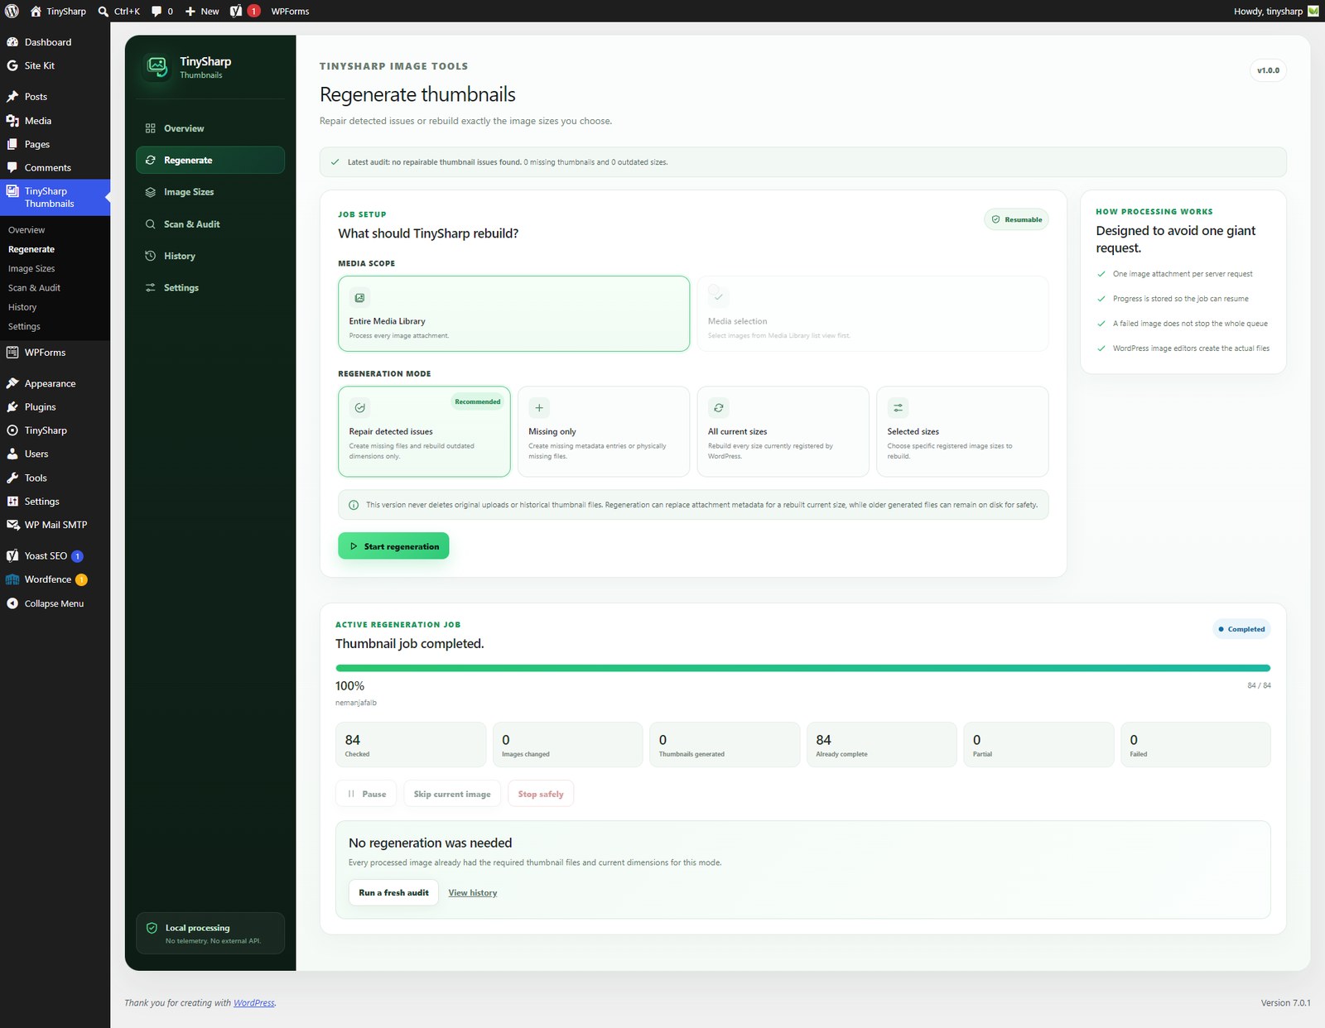Click the History clock icon
This screenshot has height=1028, width=1325.
click(151, 256)
